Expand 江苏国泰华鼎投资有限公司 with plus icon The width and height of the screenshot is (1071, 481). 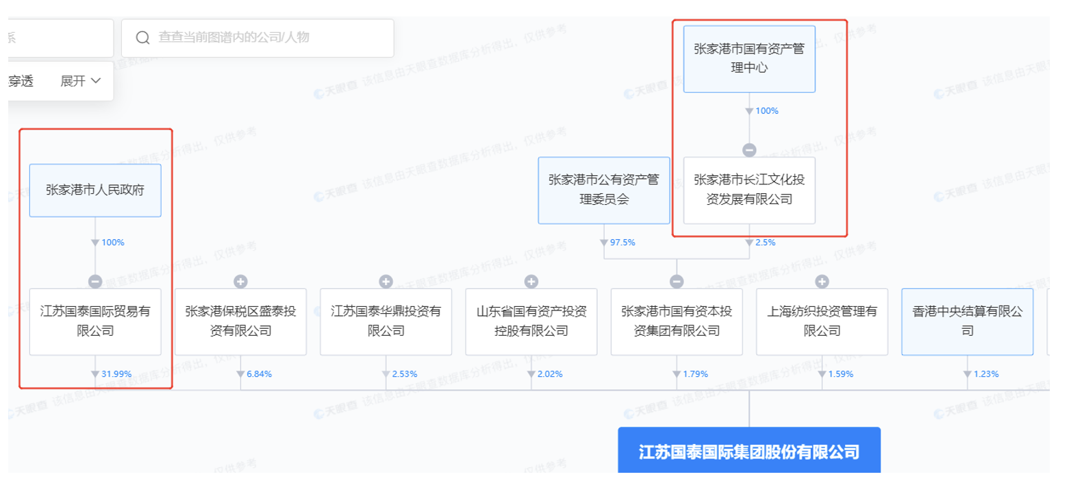pos(386,282)
